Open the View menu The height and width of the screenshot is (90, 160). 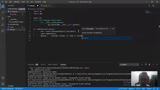(x=23, y=2)
